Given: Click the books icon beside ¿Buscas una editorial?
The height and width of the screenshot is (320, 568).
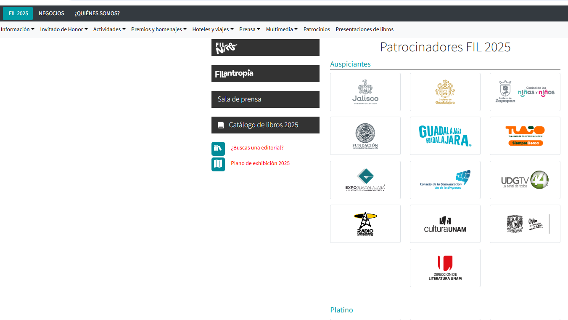Looking at the screenshot, I should point(218,148).
